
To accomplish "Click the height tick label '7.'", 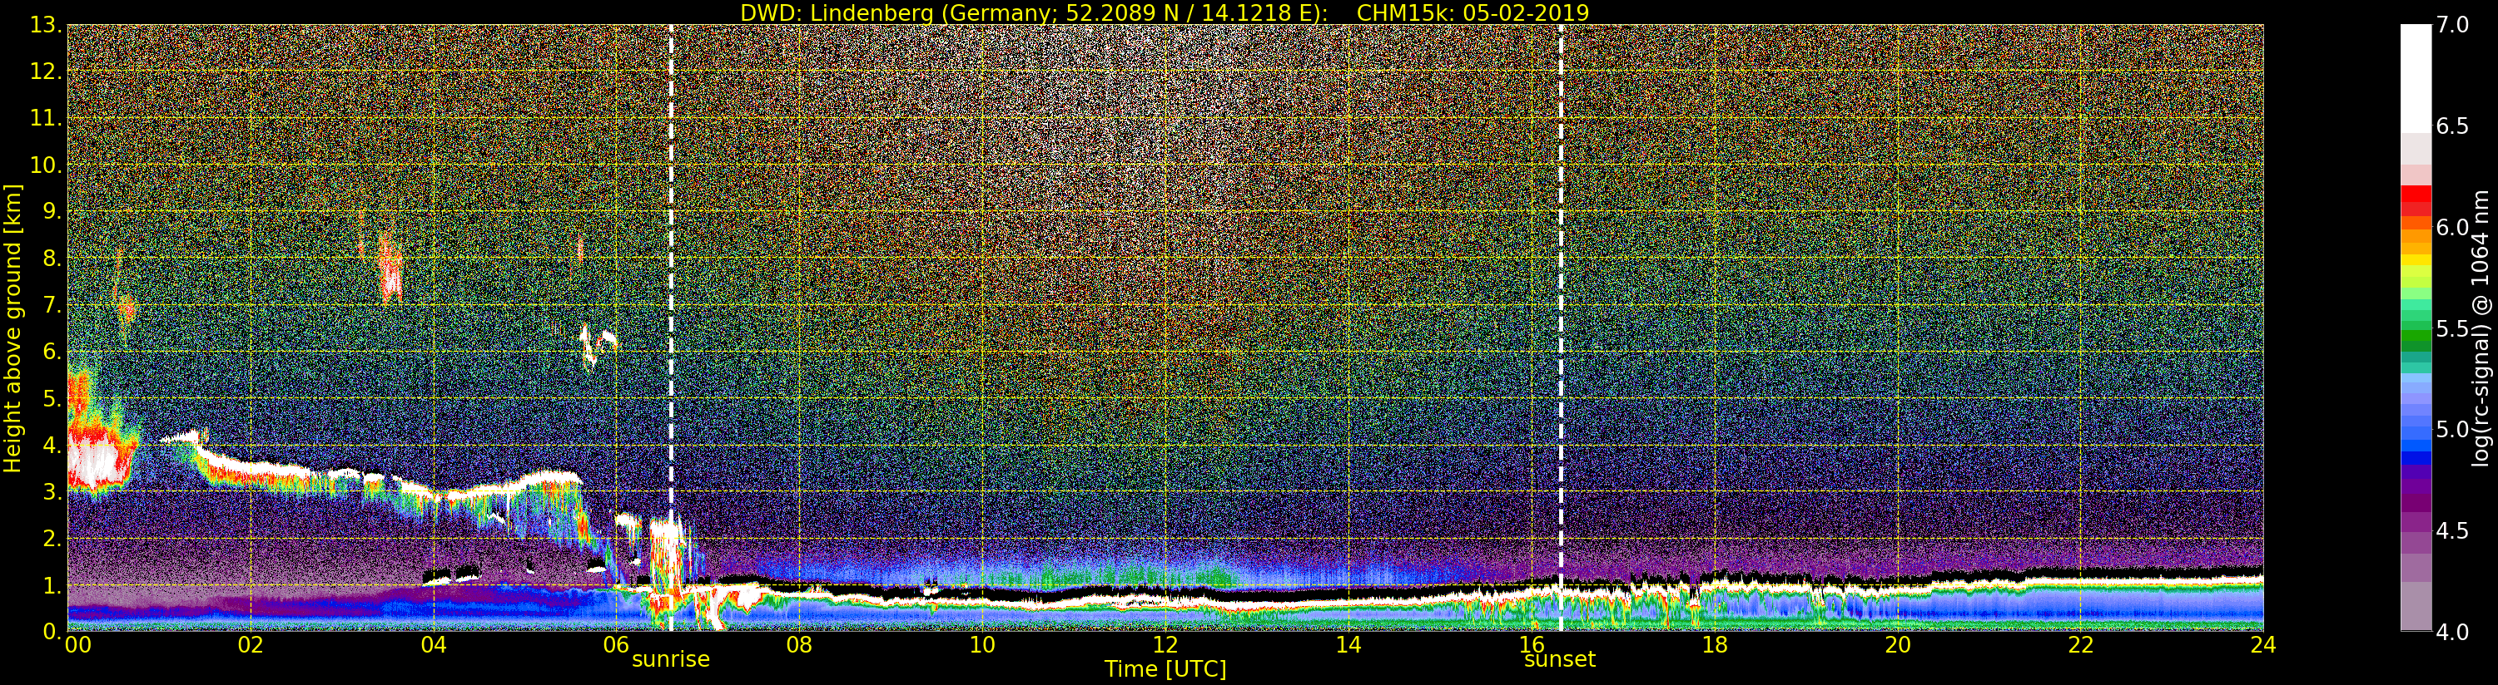I will [x=52, y=305].
